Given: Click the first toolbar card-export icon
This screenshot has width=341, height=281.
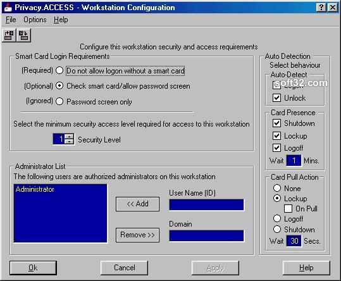Looking at the screenshot, I should [x=9, y=35].
